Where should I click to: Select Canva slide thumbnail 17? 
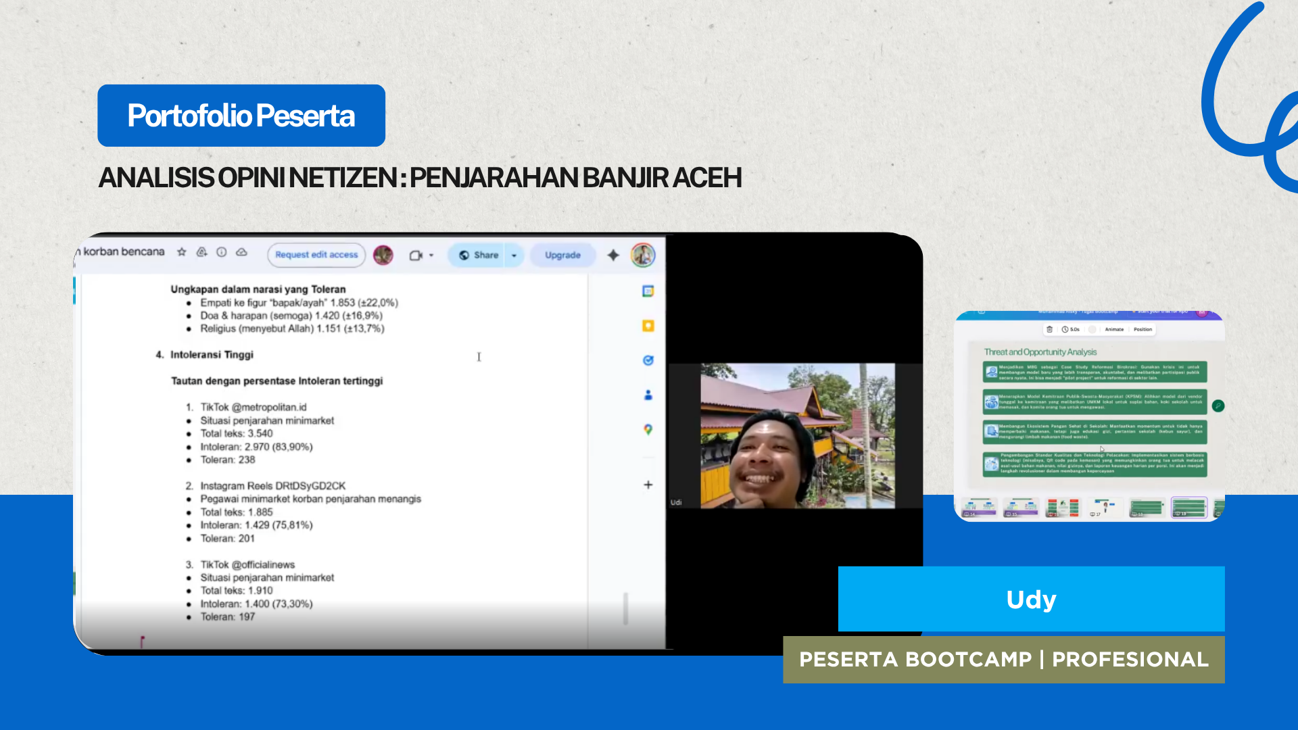tap(1105, 508)
